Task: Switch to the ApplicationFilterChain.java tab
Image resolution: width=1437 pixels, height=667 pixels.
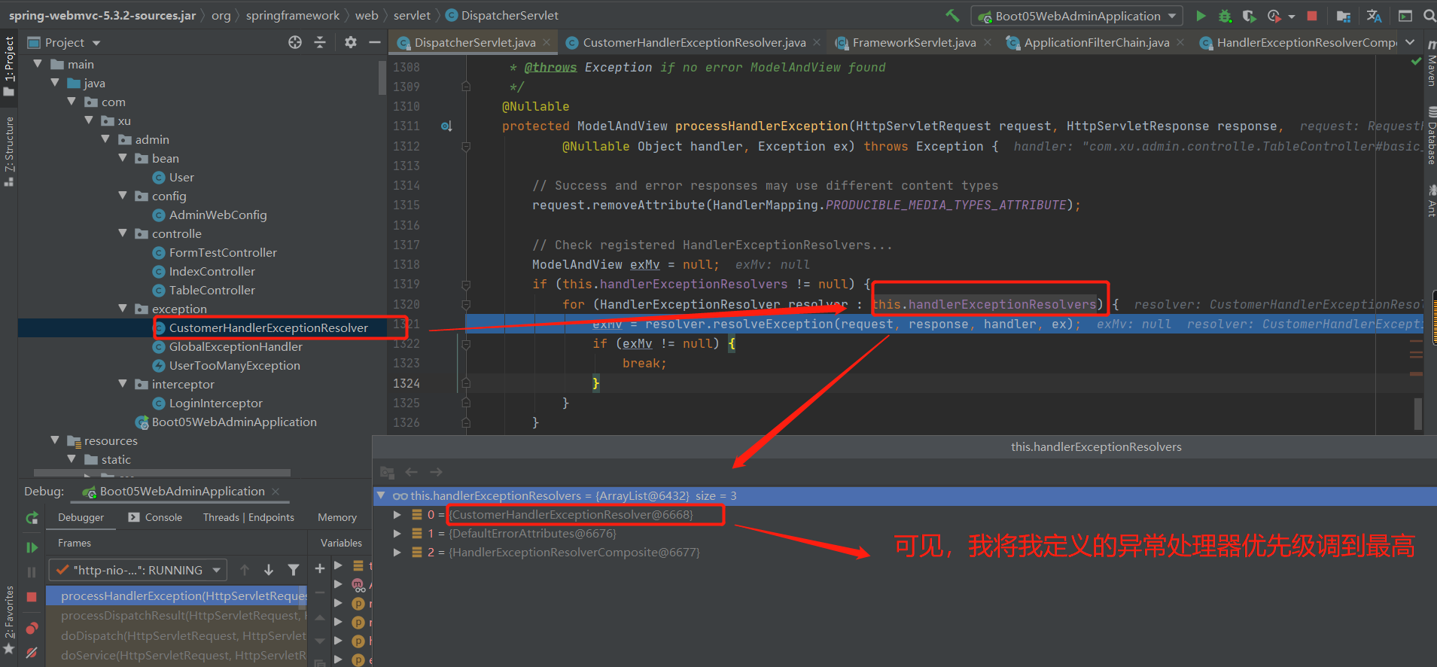Action: coord(1096,43)
